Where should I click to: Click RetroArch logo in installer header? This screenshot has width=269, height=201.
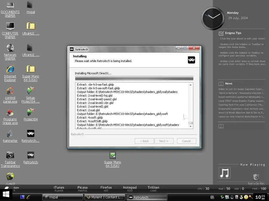pos(192,60)
